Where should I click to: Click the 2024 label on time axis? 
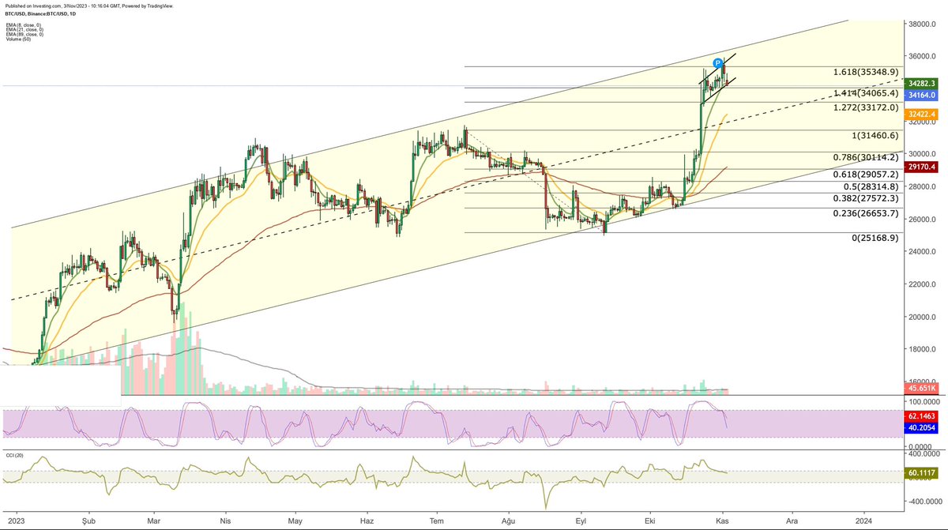[863, 521]
